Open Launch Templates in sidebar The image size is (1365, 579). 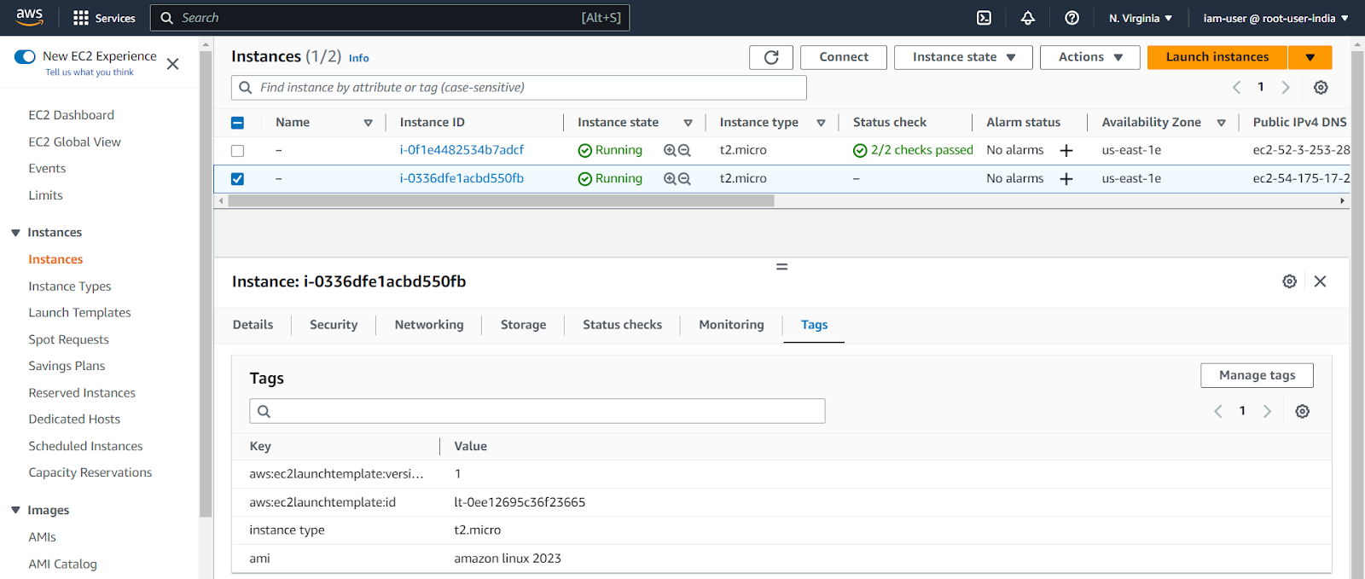[x=79, y=313]
